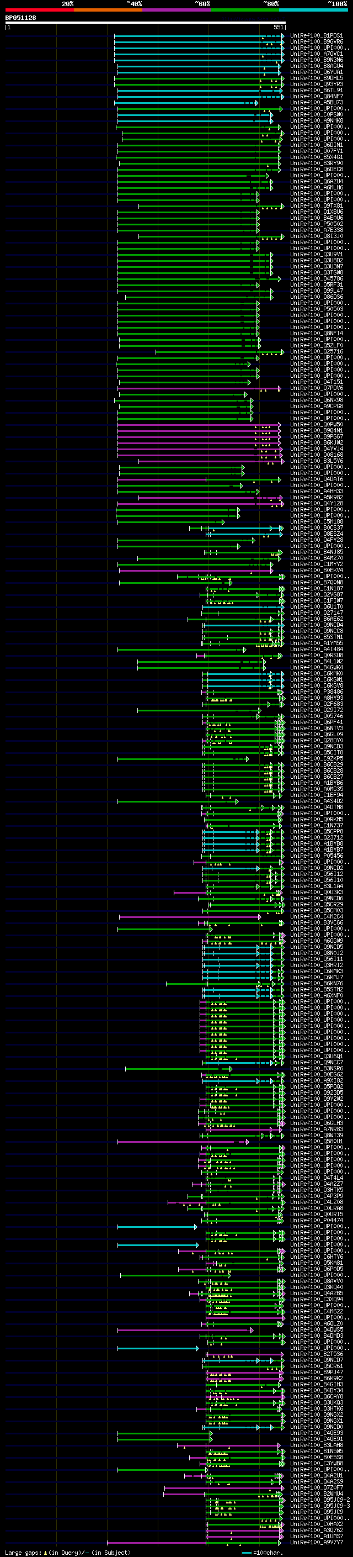The height and width of the screenshot is (1557, 353).
Task: Select label UniRef100_Q6PF41
Action: point(317,722)
